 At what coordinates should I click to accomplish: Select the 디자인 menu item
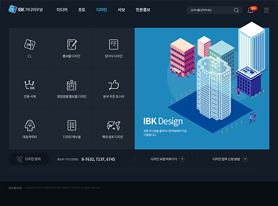[102, 9]
